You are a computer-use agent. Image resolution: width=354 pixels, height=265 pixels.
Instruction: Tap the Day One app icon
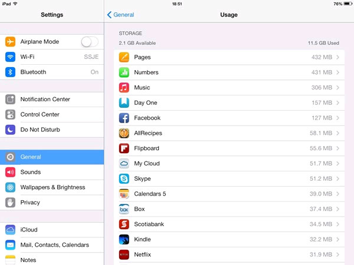(x=124, y=102)
